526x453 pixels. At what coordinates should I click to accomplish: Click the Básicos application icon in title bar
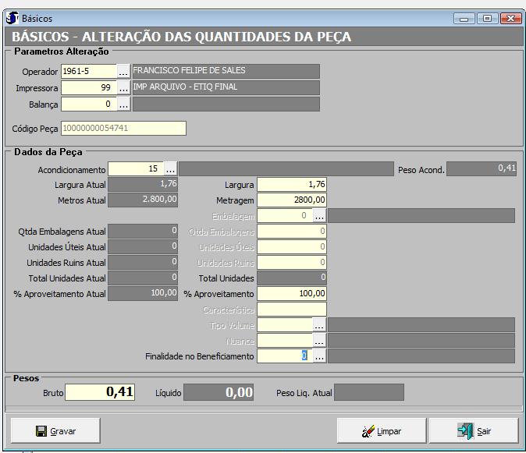tap(12, 17)
